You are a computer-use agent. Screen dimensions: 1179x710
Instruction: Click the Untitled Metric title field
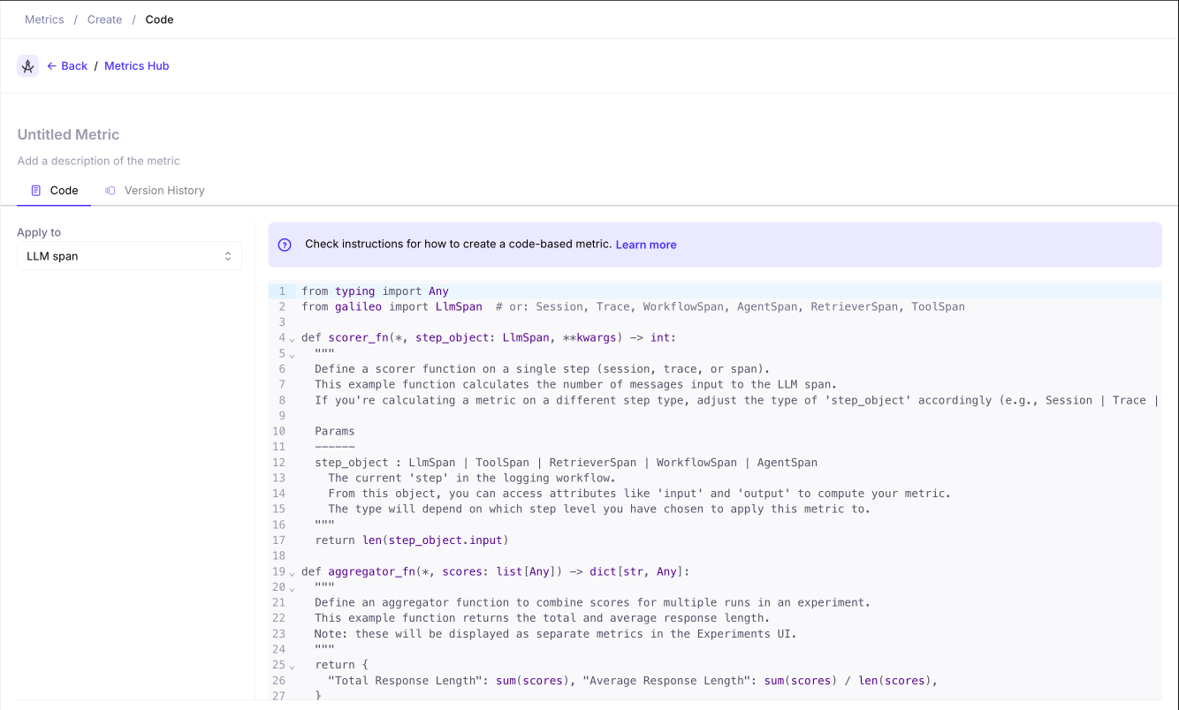point(68,134)
